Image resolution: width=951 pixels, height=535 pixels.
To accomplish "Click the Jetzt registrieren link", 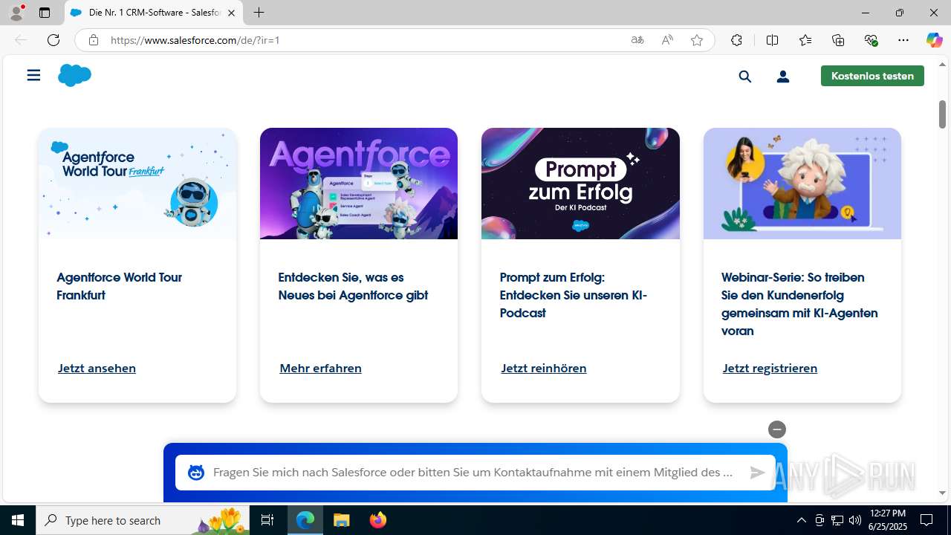I will (770, 368).
